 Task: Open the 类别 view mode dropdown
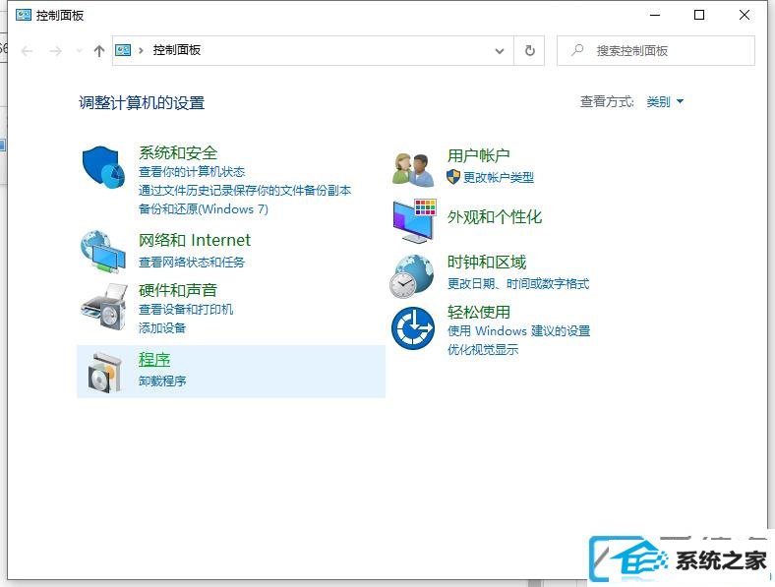point(665,102)
